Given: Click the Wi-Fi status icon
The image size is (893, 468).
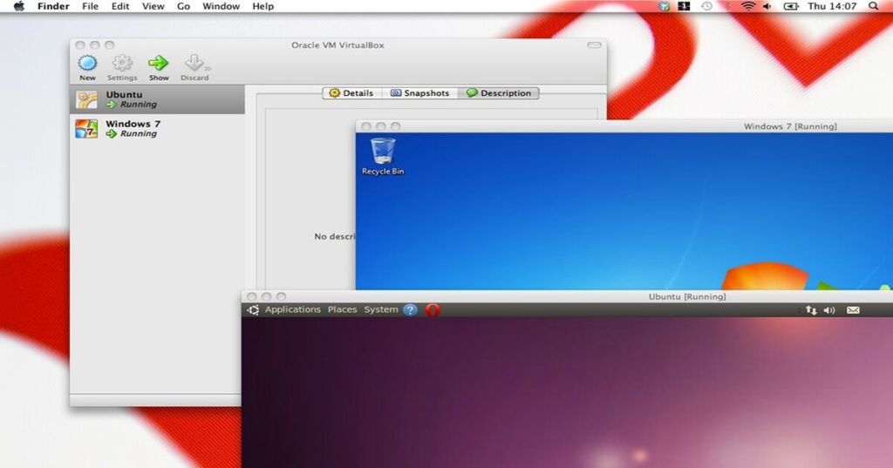Looking at the screenshot, I should tap(748, 6).
